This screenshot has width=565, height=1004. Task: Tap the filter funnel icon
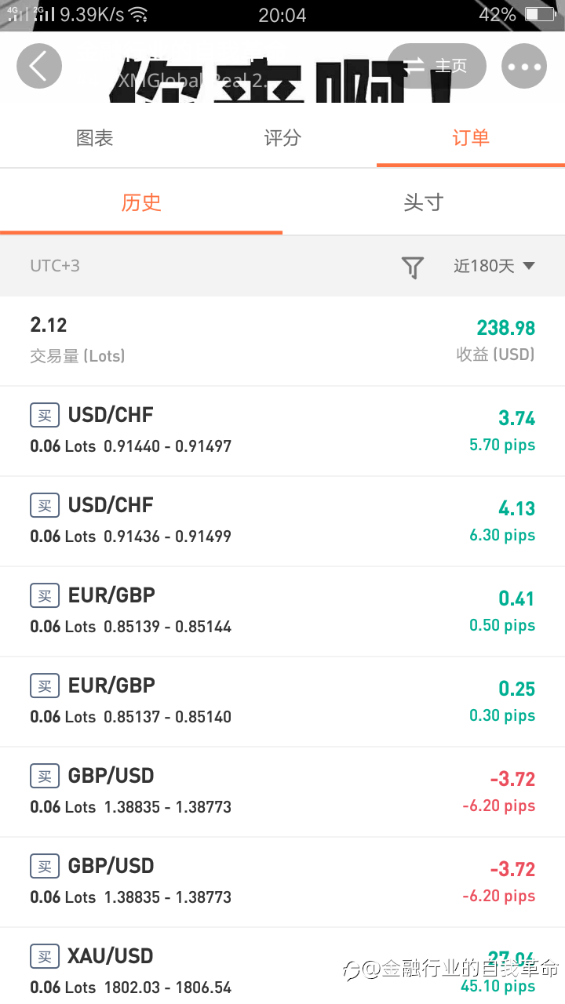pyautogui.click(x=413, y=267)
